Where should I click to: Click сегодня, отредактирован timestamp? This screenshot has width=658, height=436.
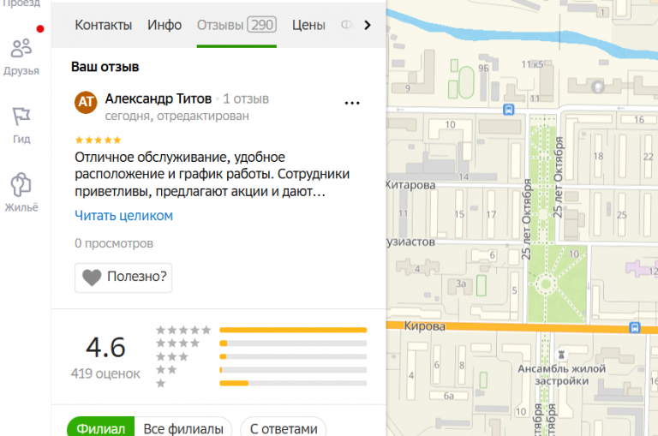click(x=177, y=116)
